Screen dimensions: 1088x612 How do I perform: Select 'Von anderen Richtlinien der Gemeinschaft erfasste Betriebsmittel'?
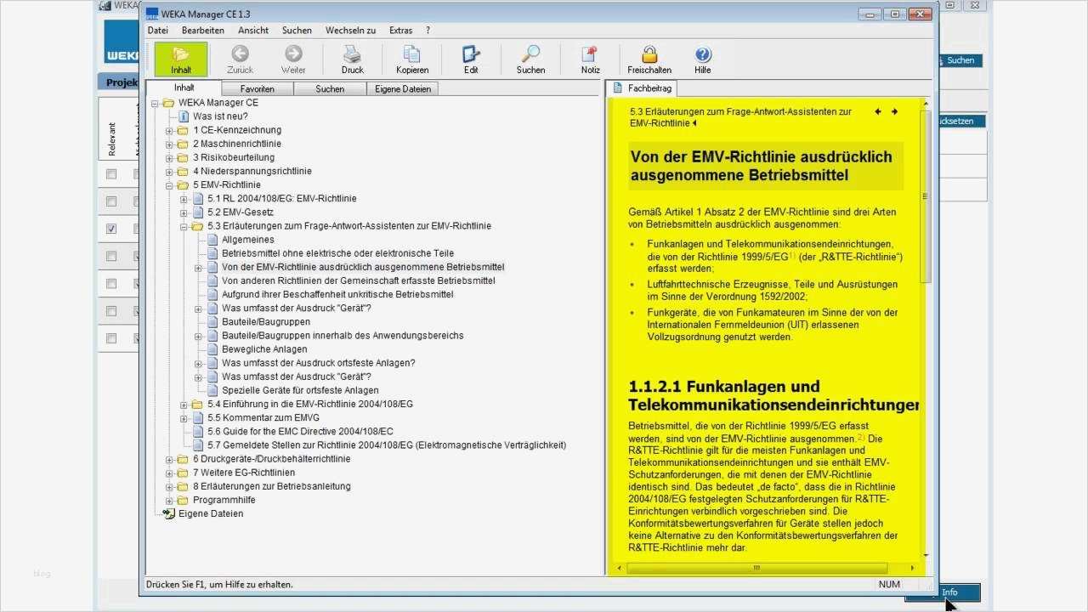coord(358,280)
